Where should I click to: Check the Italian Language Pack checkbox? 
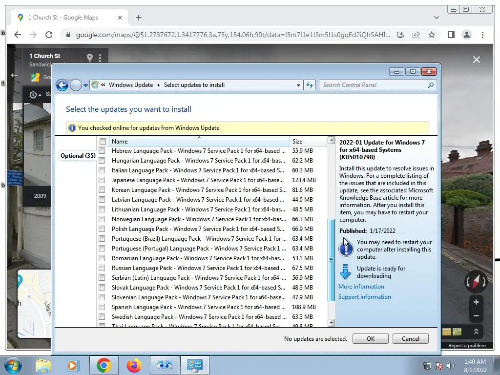point(102,170)
